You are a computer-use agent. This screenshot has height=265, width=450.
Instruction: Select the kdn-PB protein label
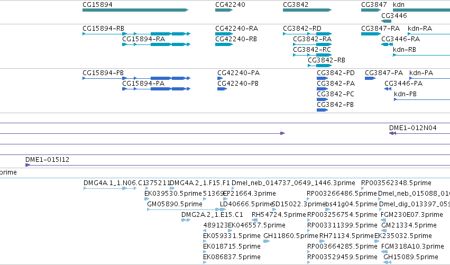405,94
